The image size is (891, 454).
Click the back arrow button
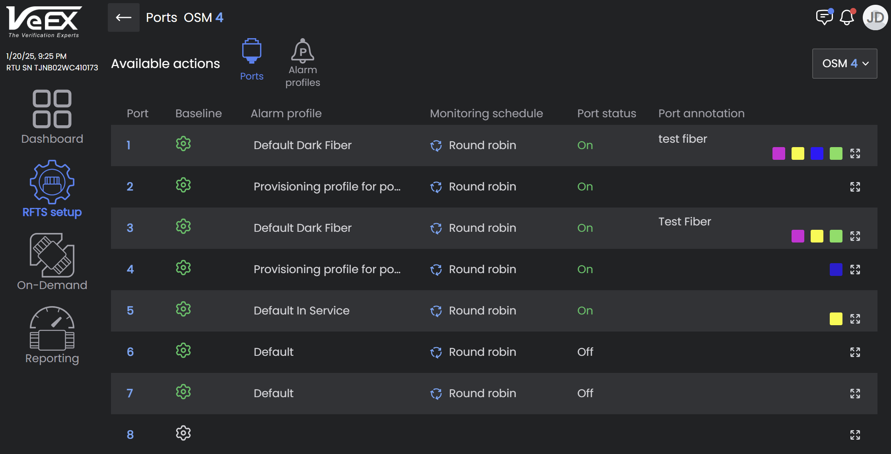click(123, 17)
